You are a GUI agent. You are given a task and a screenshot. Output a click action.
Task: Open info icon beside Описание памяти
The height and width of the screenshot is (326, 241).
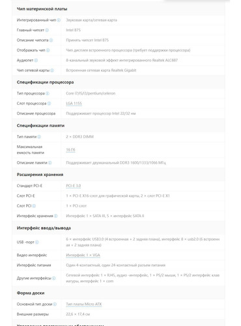coord(50,162)
